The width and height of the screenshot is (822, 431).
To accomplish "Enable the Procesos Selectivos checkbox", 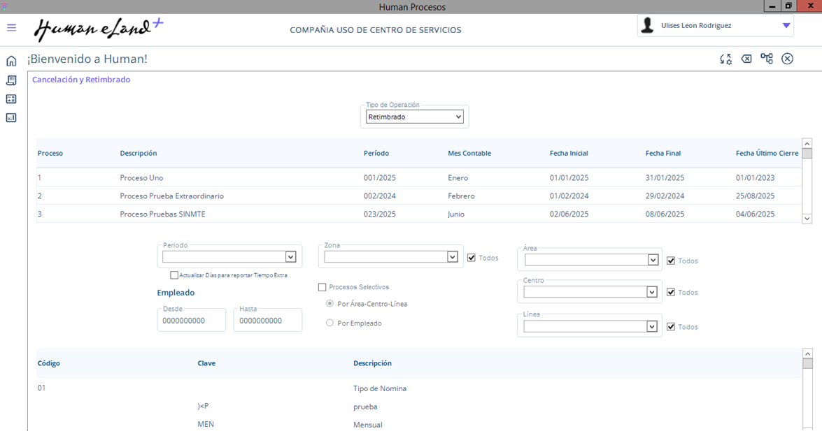I will 323,287.
